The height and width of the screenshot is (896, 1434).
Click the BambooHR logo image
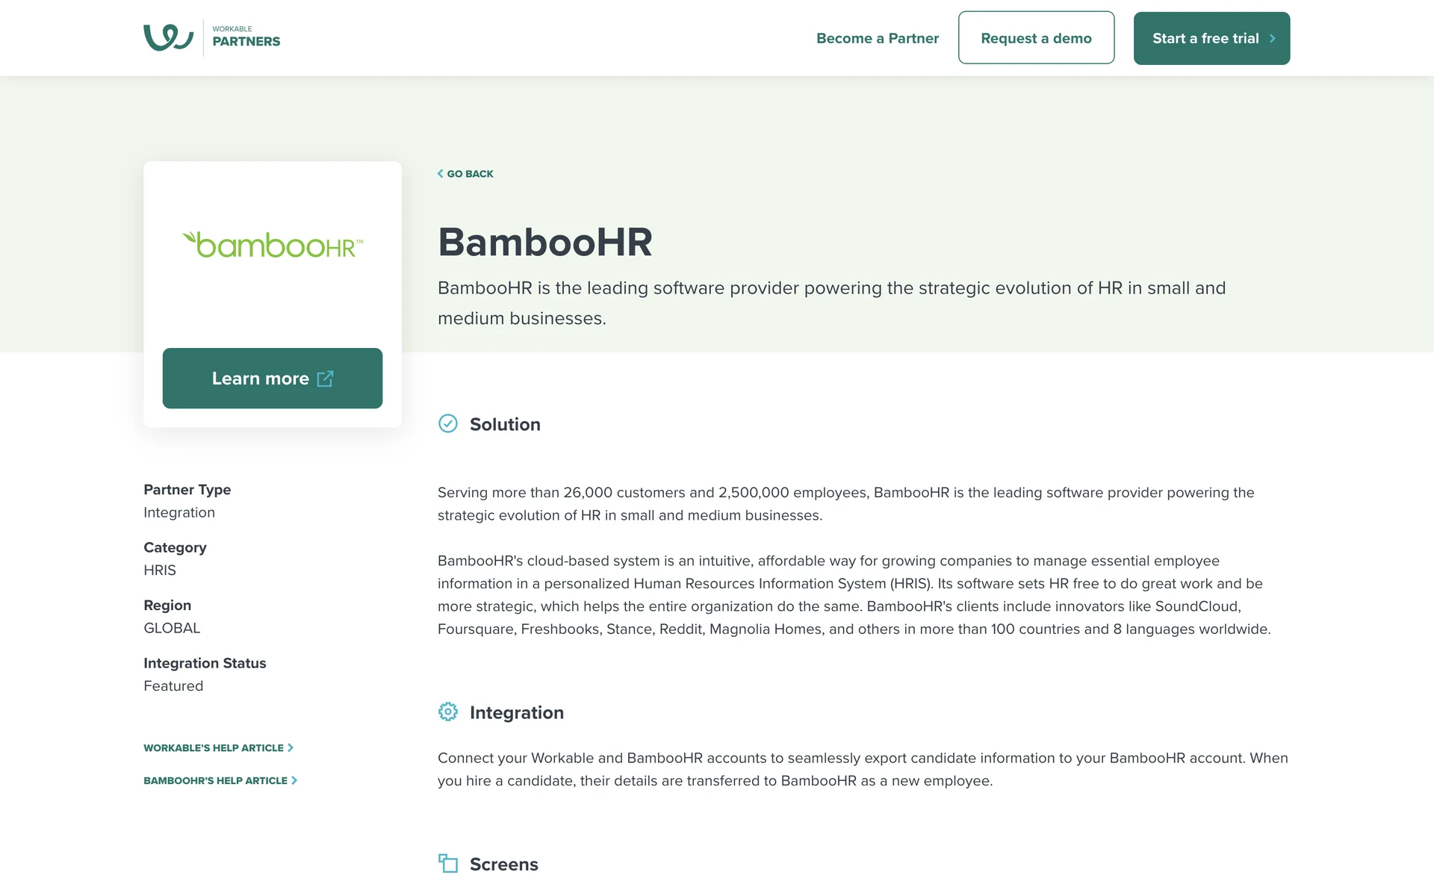(273, 245)
